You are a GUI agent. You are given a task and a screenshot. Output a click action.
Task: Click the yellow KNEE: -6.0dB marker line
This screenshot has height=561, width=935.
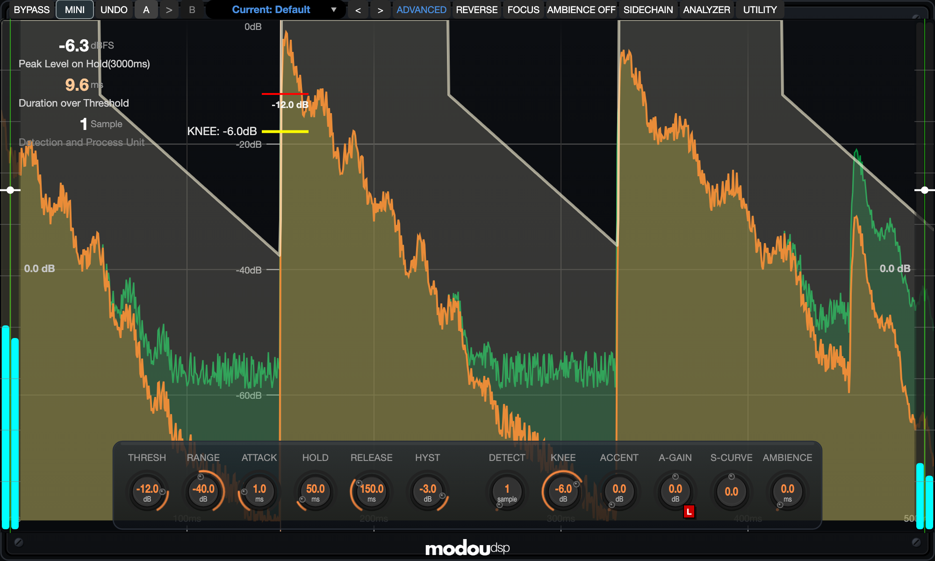[285, 132]
